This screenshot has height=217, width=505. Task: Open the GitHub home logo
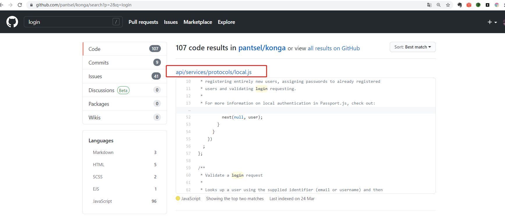pos(12,22)
